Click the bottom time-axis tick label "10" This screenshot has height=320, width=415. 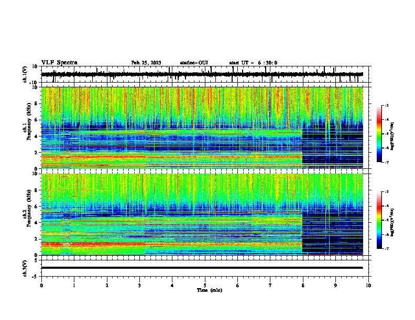[x=368, y=285]
